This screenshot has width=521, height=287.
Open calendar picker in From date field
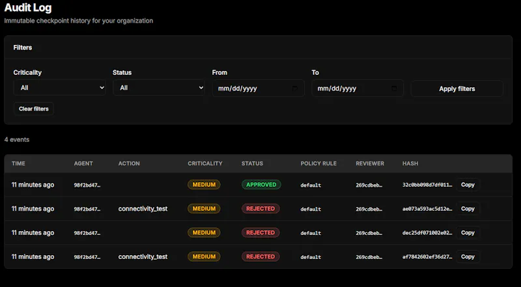coord(295,89)
